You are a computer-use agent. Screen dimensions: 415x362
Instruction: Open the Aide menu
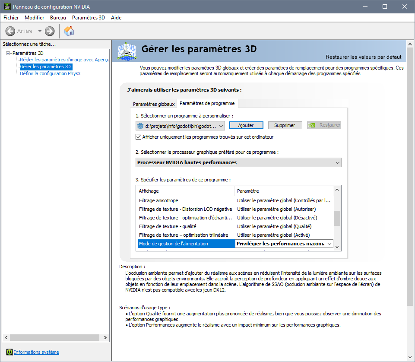pos(116,17)
